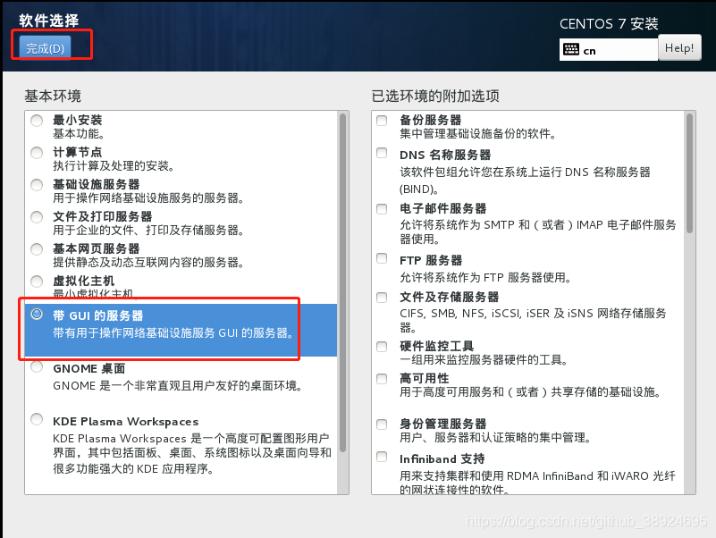Select the 计算节点 radio button
716x538 pixels.
pyautogui.click(x=37, y=153)
